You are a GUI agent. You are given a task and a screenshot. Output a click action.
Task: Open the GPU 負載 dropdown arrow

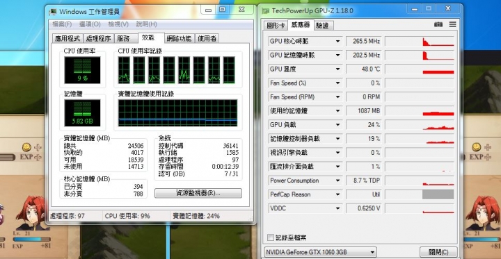pos(337,125)
